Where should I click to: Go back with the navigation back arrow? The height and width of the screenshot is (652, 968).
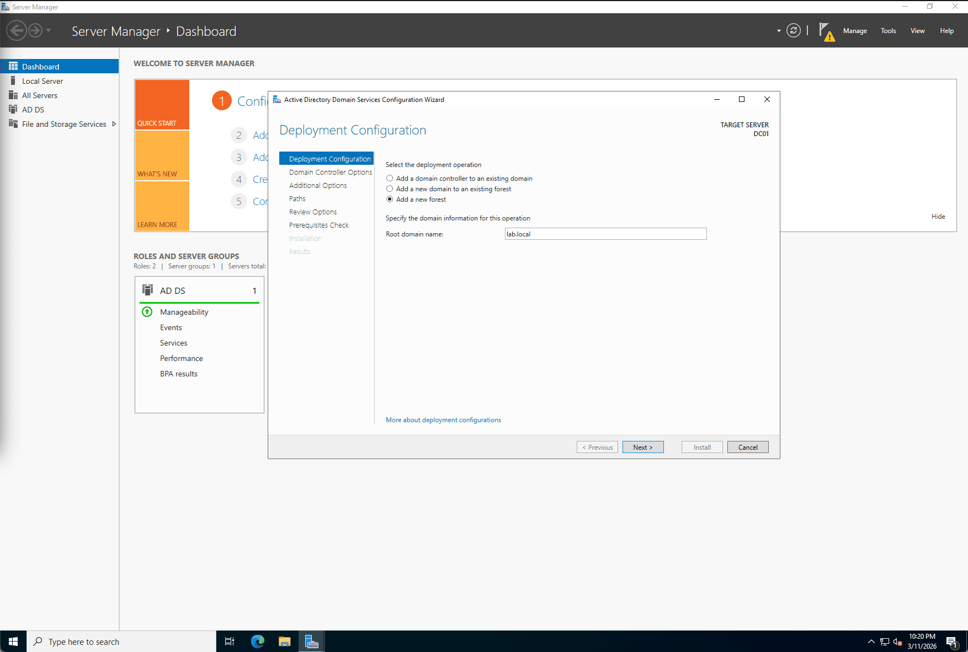pos(17,30)
